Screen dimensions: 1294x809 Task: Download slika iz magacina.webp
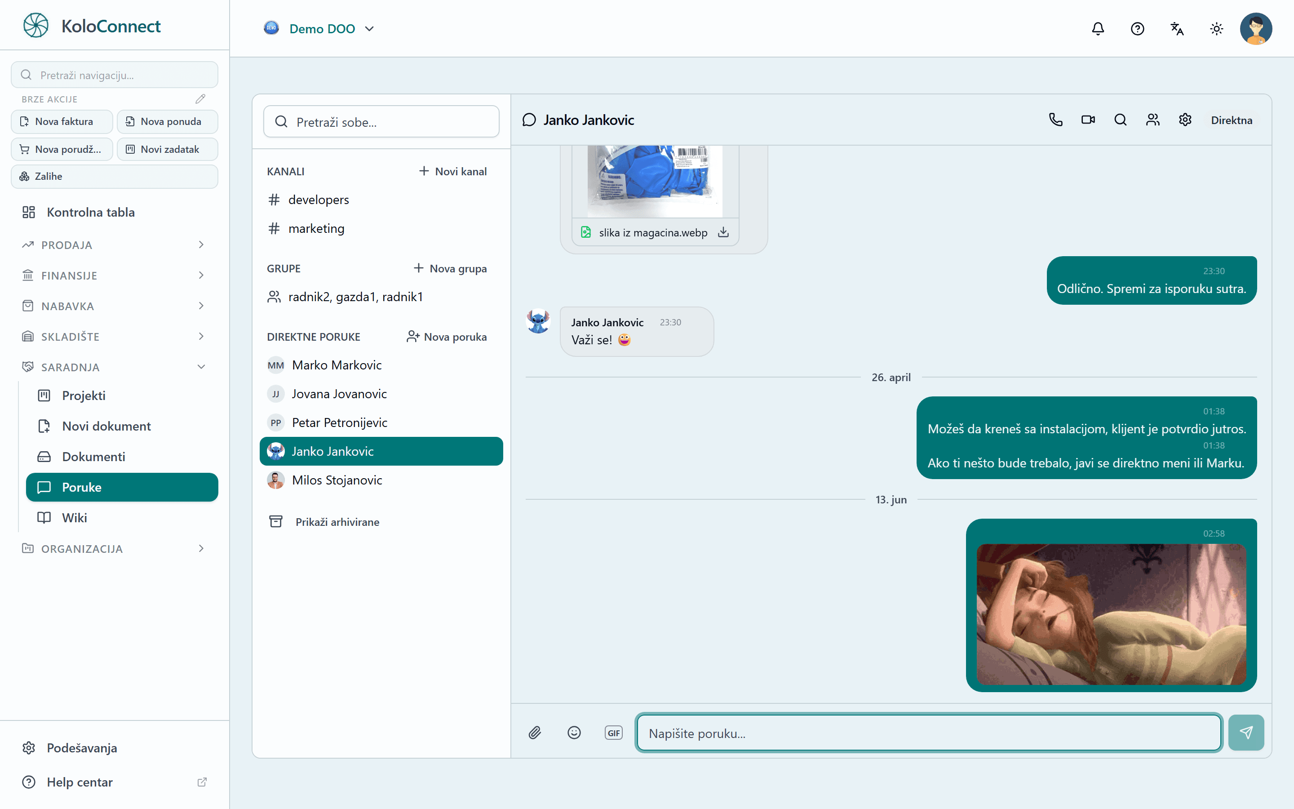[x=723, y=232]
